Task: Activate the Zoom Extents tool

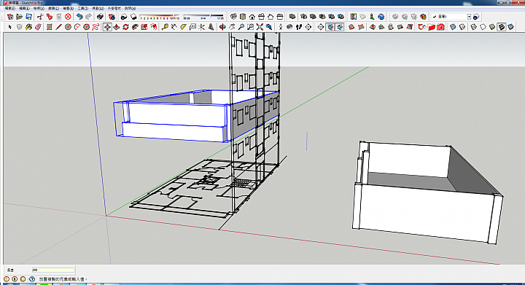Action: click(260, 27)
